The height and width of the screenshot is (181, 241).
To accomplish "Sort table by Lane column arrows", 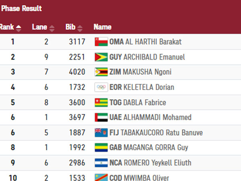I will click(x=51, y=27).
